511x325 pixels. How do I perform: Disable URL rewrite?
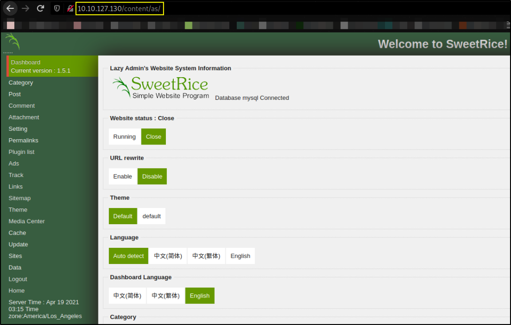152,177
